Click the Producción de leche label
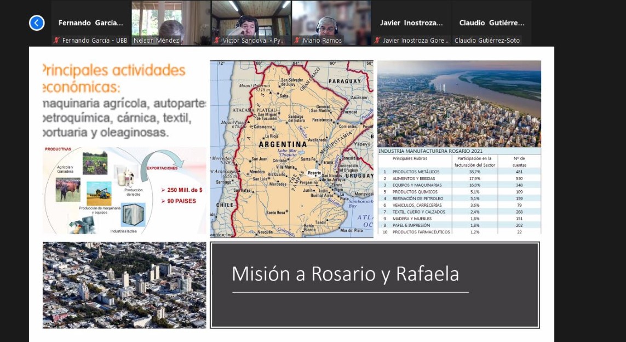The width and height of the screenshot is (626, 342). [134, 192]
